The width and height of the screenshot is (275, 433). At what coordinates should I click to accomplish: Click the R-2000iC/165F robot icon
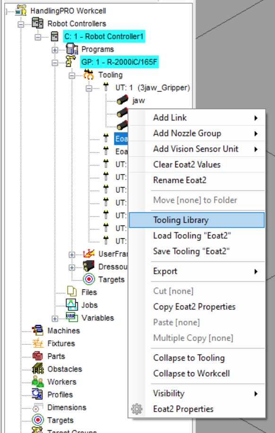point(70,62)
